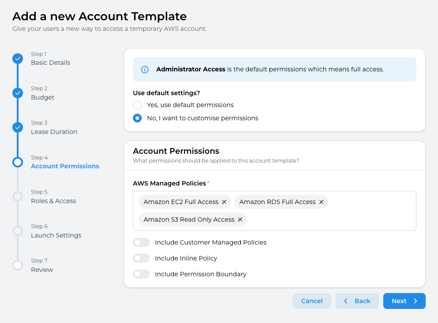Click Step 5 Roles & Access circle
438x323 pixels.
(x=18, y=197)
